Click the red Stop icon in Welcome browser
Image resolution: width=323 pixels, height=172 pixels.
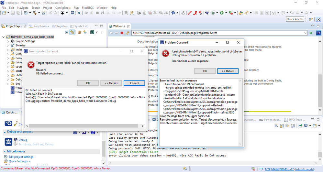[x=122, y=33]
